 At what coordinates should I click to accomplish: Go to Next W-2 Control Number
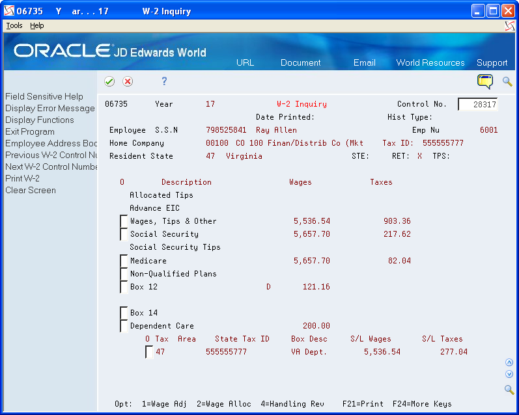pyautogui.click(x=51, y=167)
